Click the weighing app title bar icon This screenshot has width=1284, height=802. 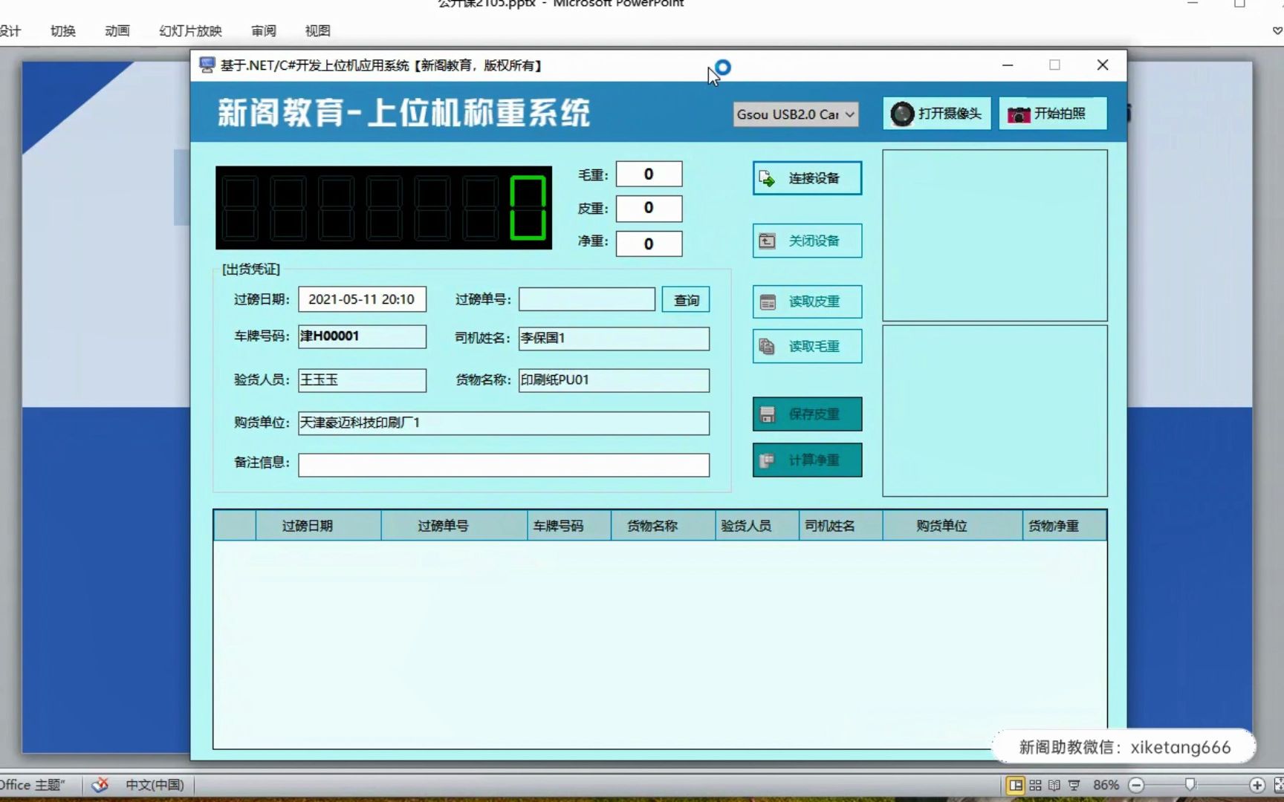207,65
